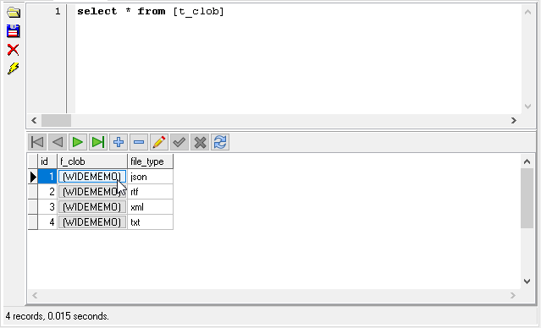541x328 pixels.
Task: Click the file_type column header
Action: (150, 161)
